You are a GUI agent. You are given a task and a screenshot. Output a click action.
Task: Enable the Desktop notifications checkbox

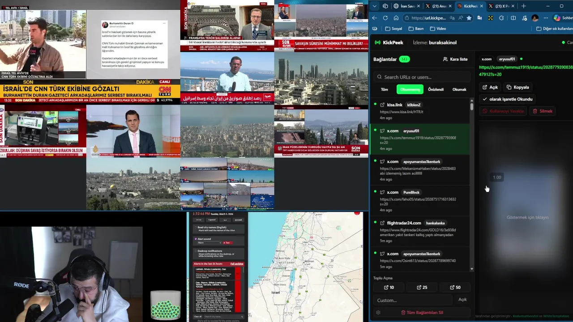coord(195,251)
